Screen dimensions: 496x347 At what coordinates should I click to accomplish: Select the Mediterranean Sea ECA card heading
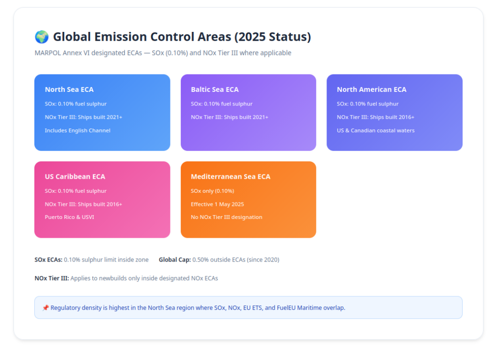(231, 176)
